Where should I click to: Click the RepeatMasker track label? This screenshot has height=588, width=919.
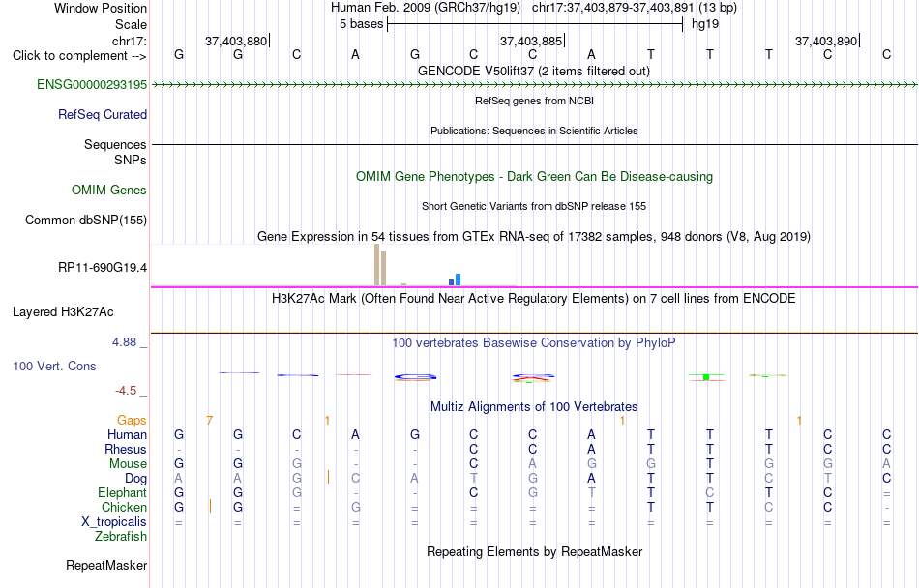(106, 565)
